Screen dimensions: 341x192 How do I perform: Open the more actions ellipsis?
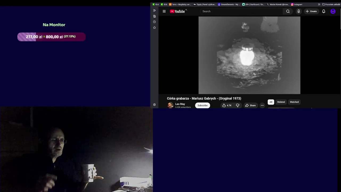point(262,105)
